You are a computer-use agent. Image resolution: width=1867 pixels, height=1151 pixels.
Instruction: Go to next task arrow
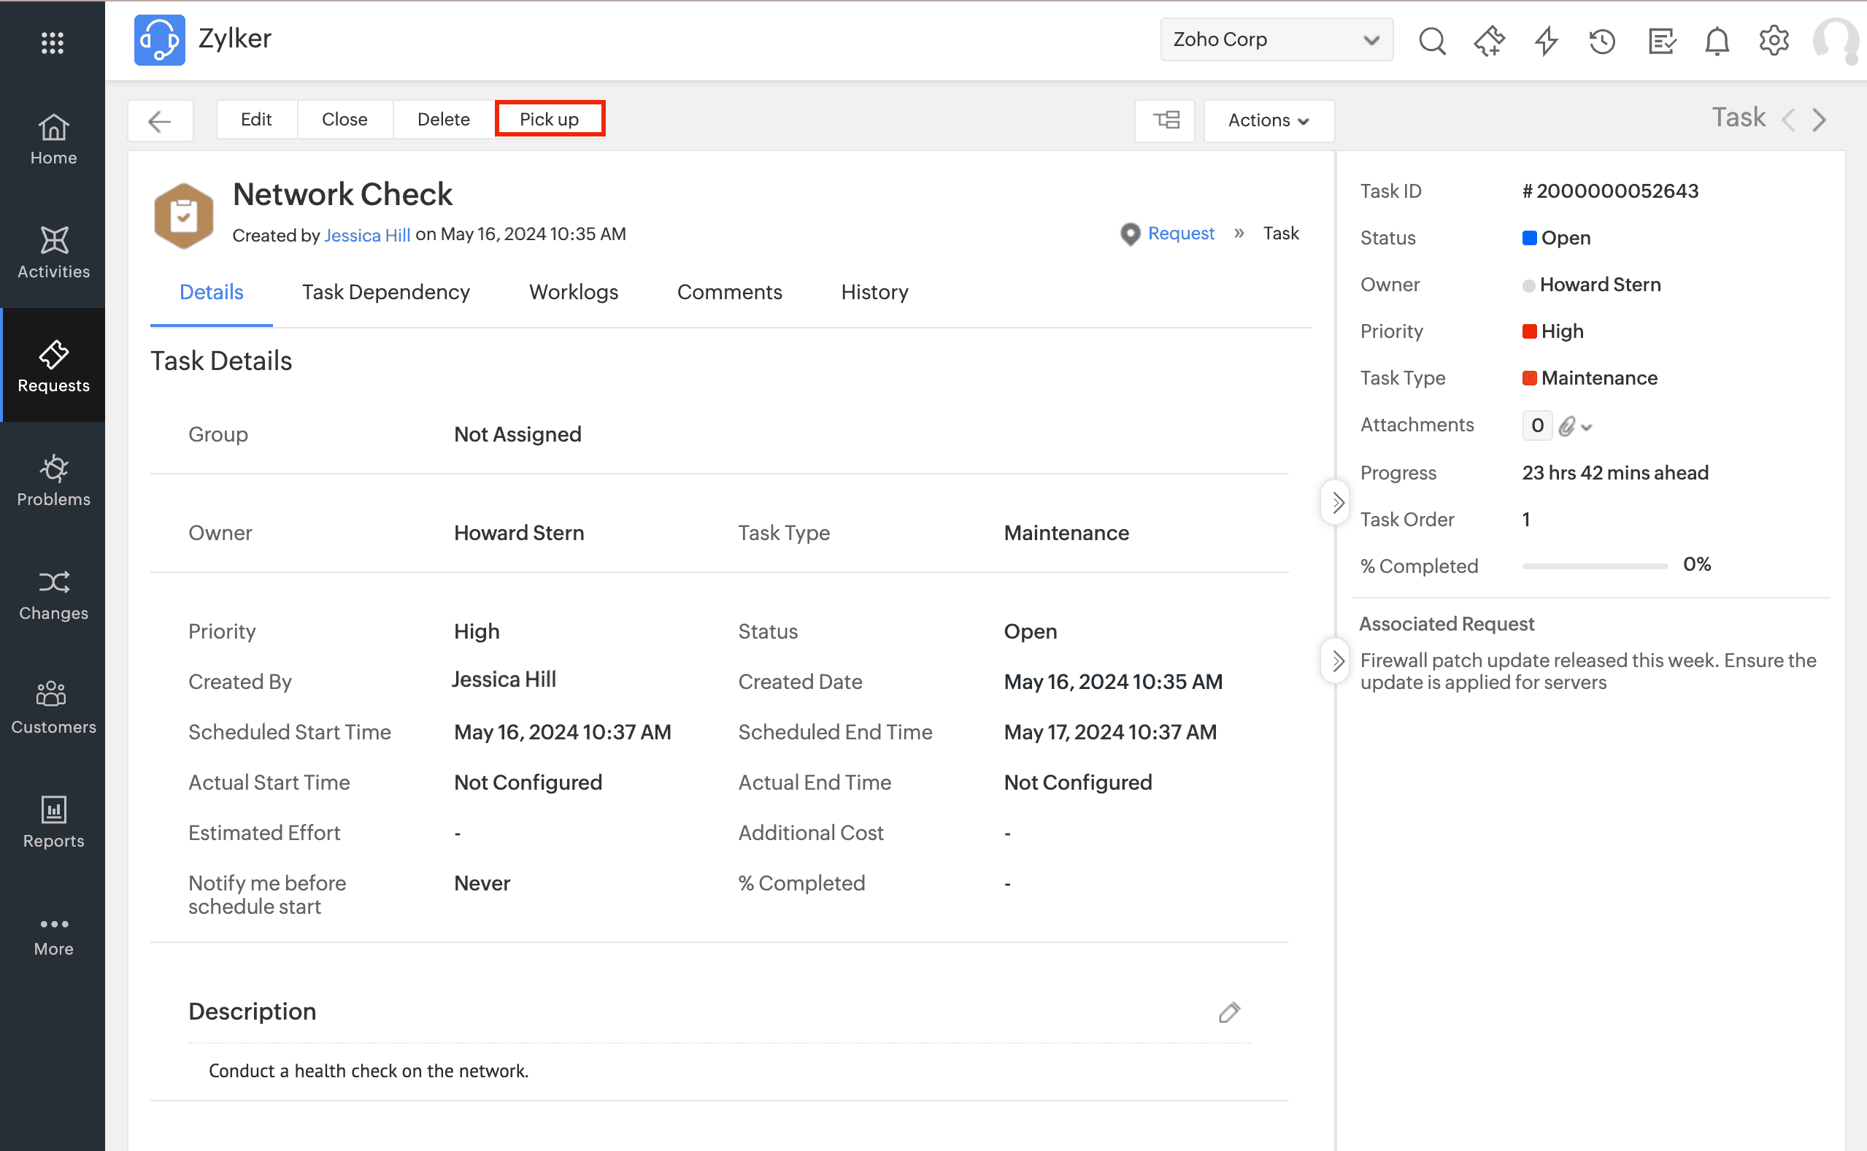pyautogui.click(x=1819, y=120)
